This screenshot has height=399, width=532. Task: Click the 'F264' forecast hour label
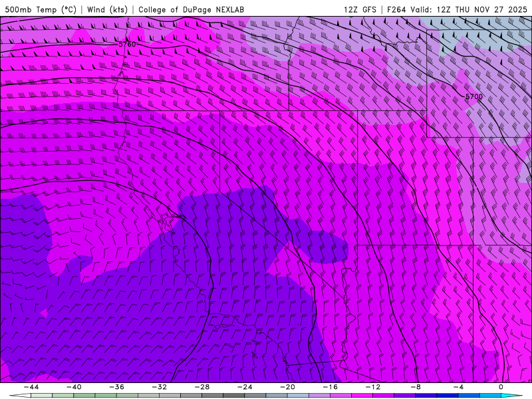coord(396,9)
